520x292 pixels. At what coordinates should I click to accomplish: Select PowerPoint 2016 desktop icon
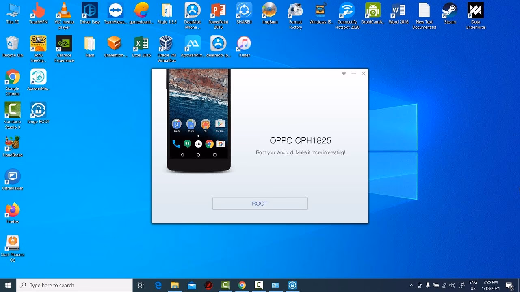(219, 16)
